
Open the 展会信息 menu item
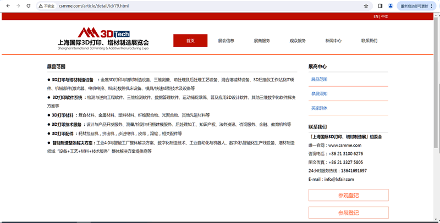point(226,41)
